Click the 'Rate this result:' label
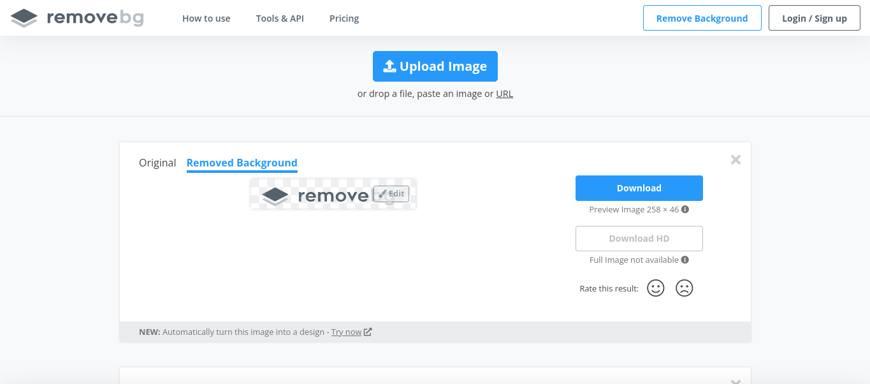The image size is (870, 384). 609,289
